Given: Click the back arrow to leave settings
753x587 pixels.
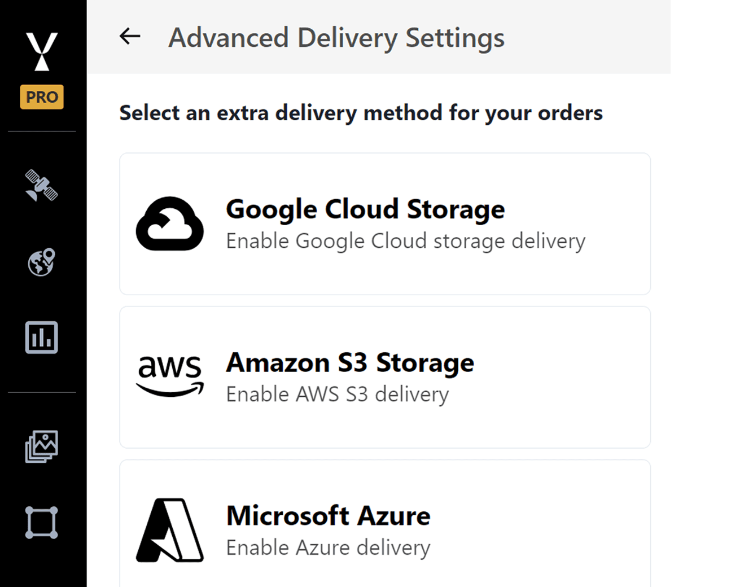Looking at the screenshot, I should pos(129,37).
